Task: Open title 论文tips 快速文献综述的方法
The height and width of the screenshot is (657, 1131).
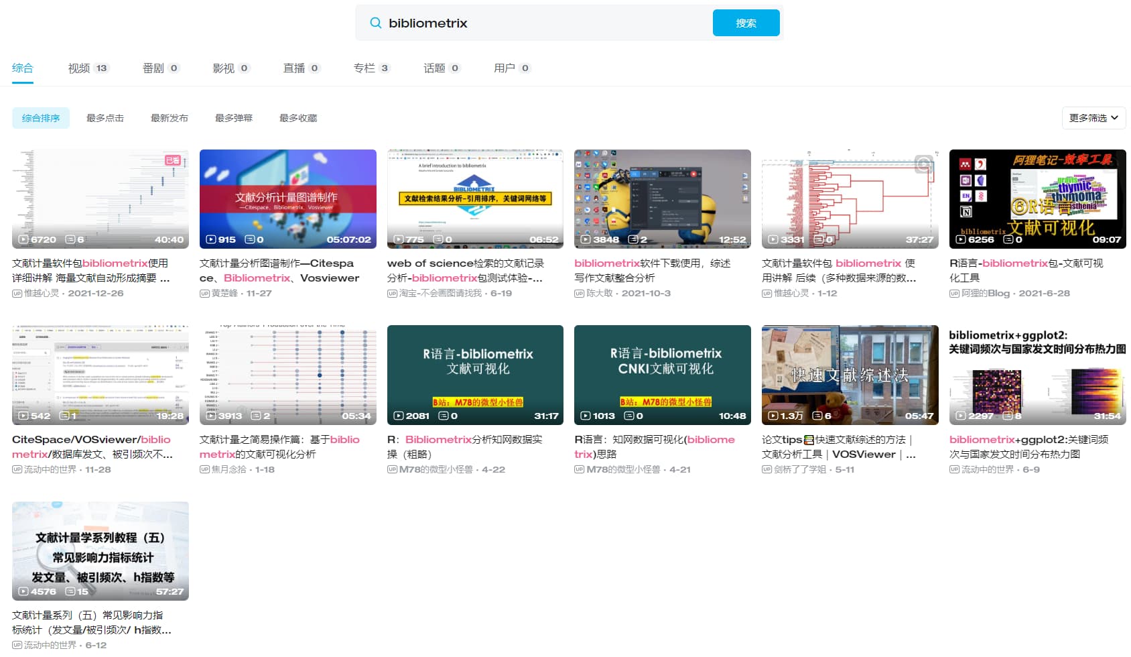Action: pos(839,447)
